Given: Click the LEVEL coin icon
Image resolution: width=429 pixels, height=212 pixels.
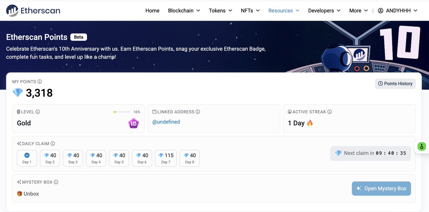Looking at the screenshot, I should [19, 112].
